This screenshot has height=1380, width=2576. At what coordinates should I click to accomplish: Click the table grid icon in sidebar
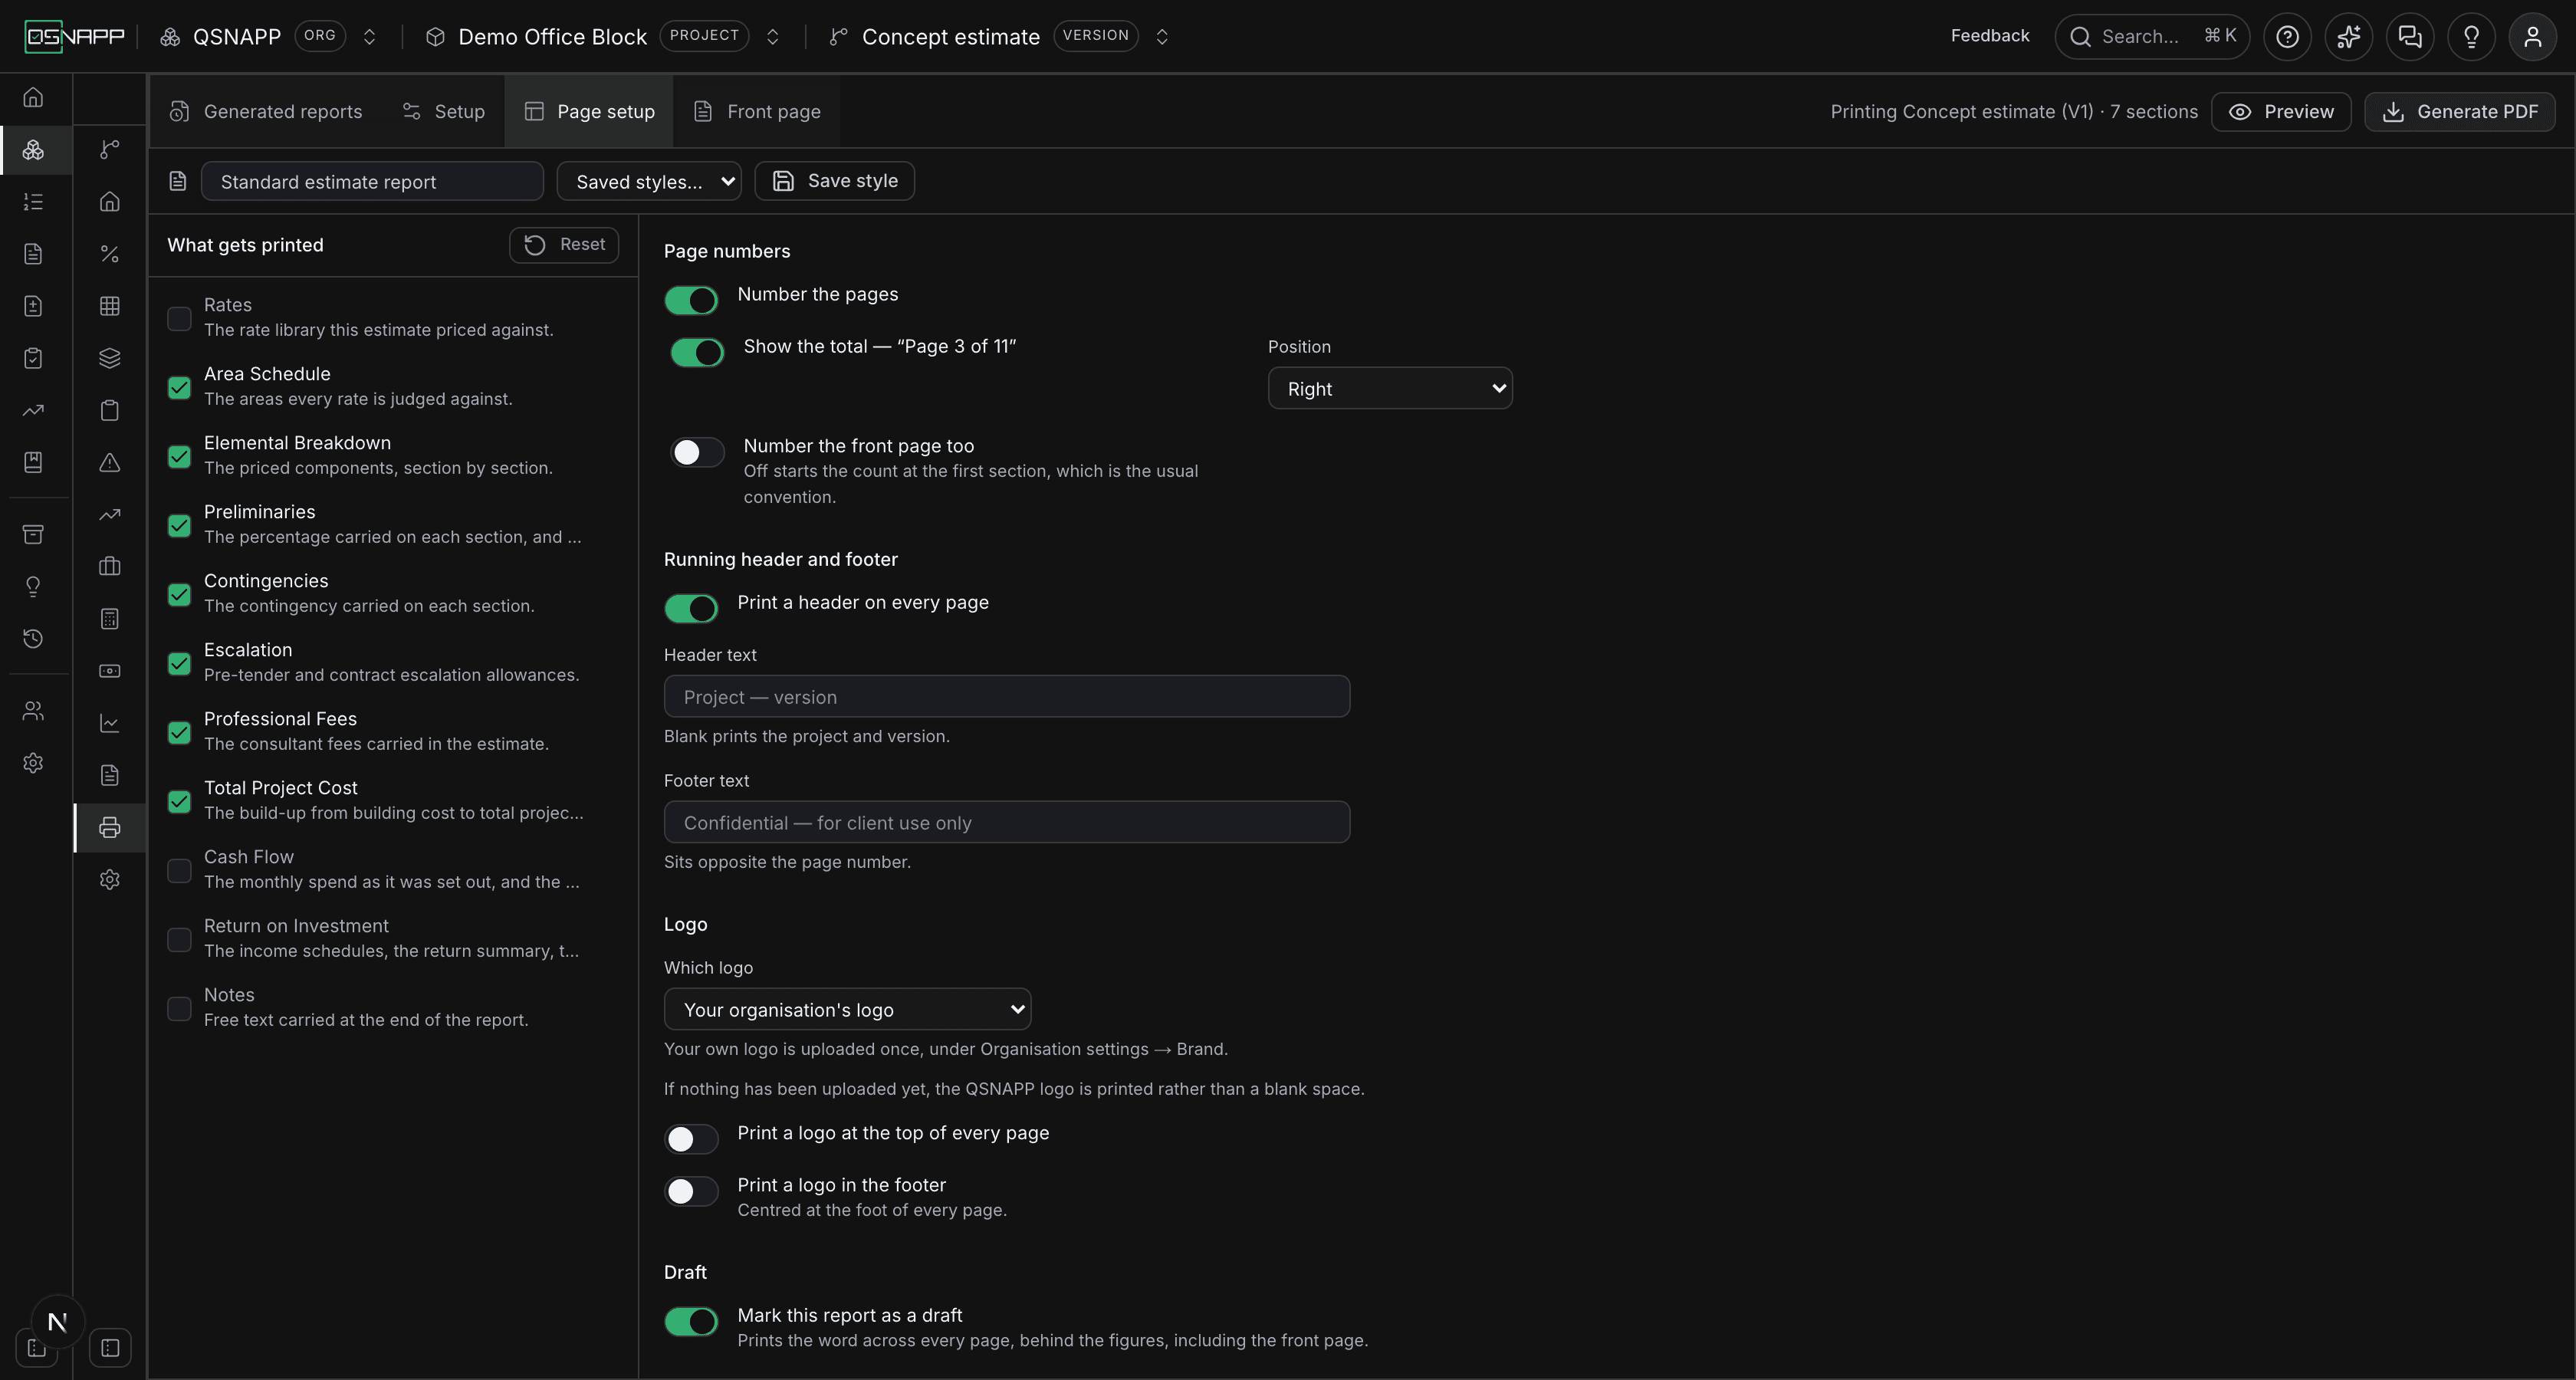(x=110, y=306)
